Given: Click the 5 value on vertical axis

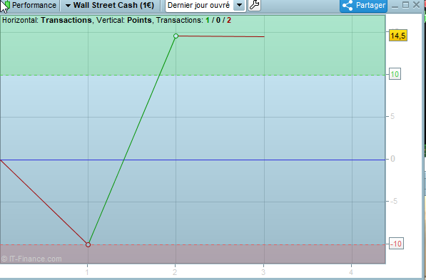Looking at the screenshot, I should [392, 116].
